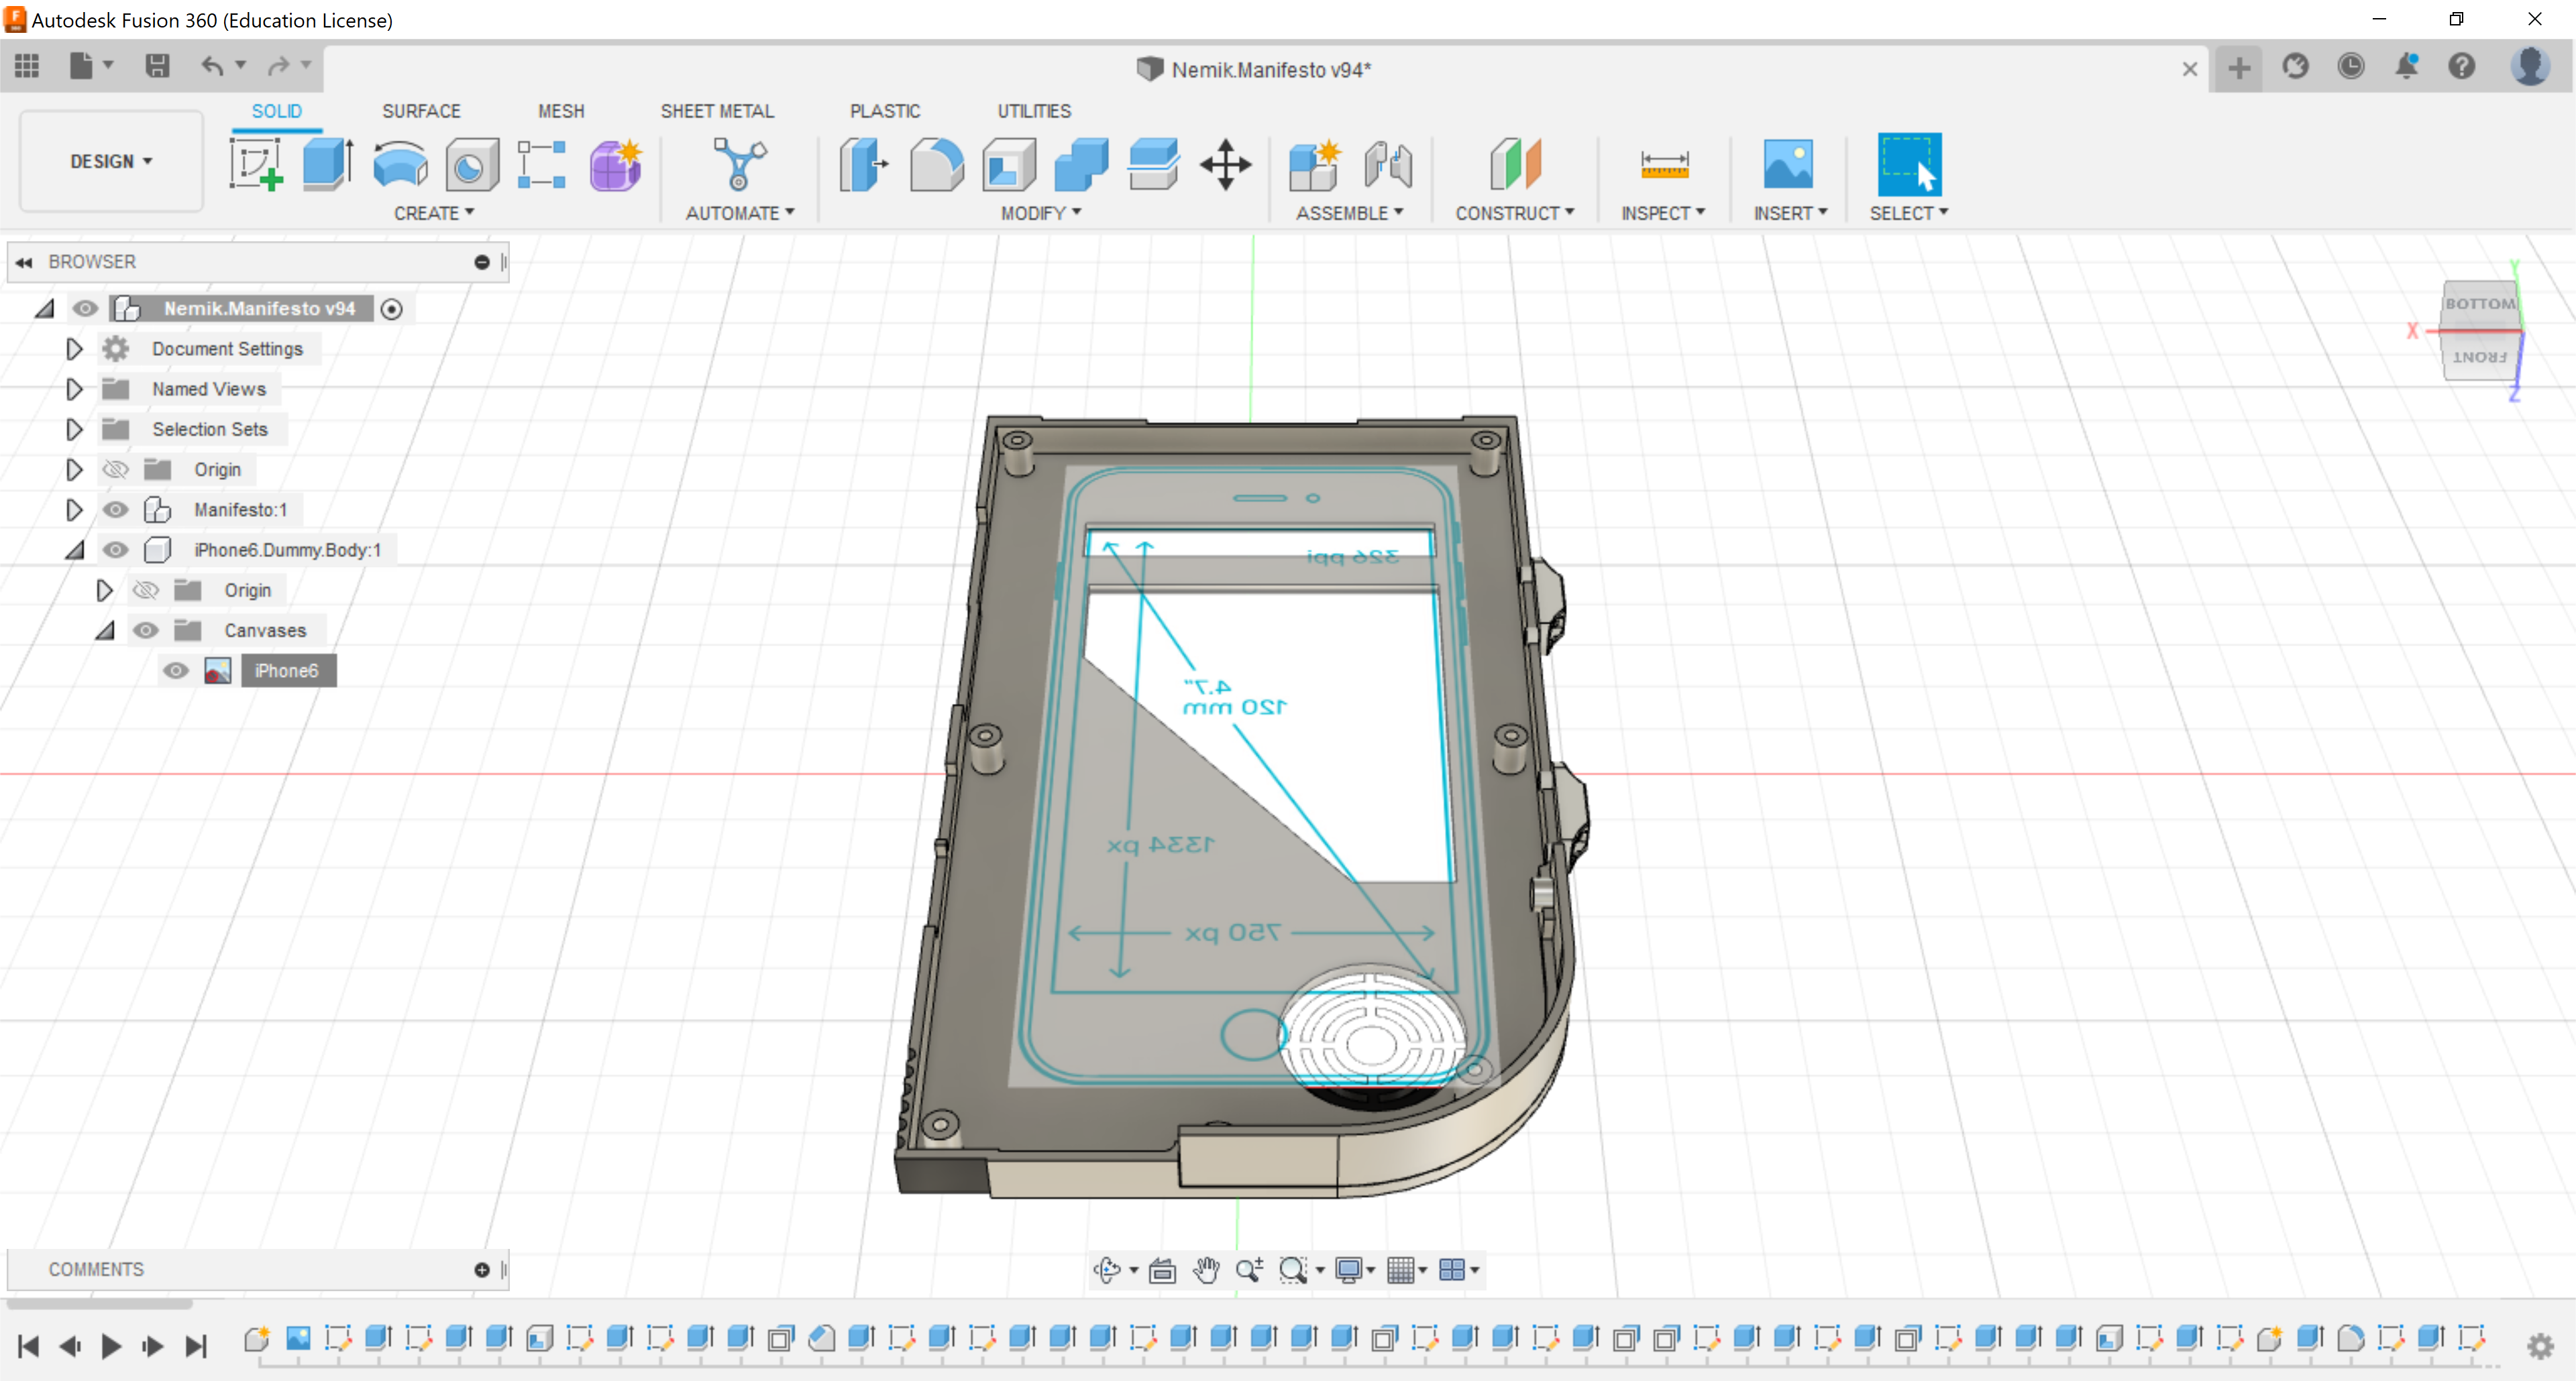
Task: Click the Insert Canvas image icon
Action: click(1789, 165)
